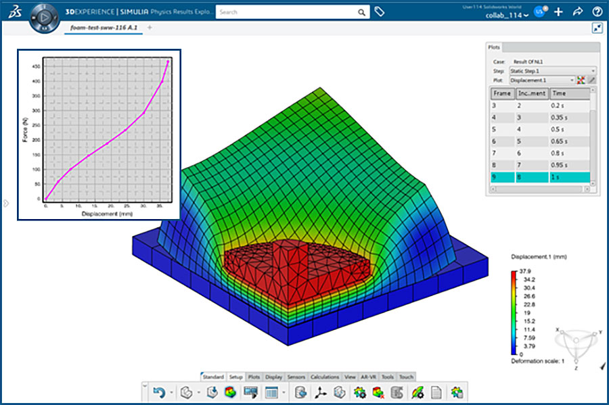Switch to the Display ribbon tab
The height and width of the screenshot is (405, 609).
(274, 377)
